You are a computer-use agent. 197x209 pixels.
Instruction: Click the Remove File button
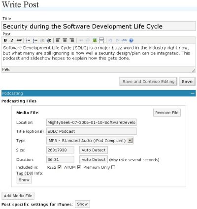167,113
